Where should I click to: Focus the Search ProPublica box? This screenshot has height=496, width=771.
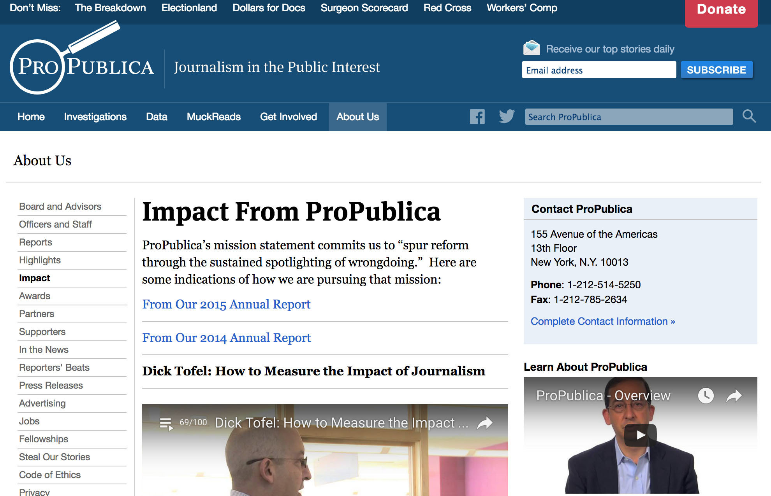(x=628, y=117)
